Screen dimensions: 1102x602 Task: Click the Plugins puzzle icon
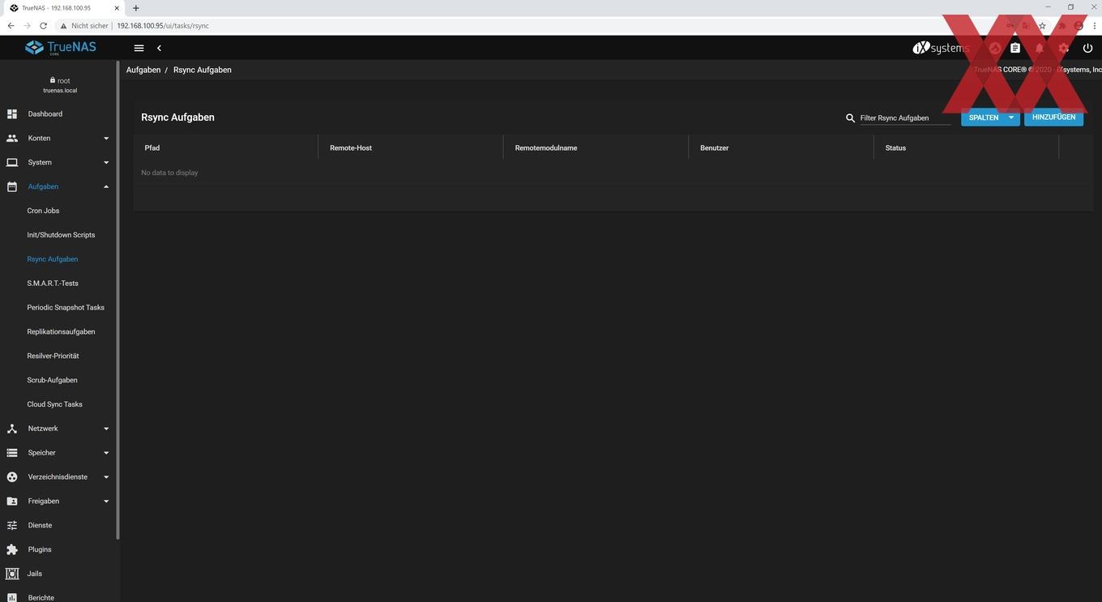12,549
